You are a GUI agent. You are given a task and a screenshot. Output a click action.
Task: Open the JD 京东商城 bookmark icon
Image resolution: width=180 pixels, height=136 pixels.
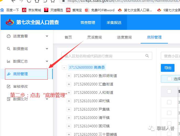pos(24,10)
